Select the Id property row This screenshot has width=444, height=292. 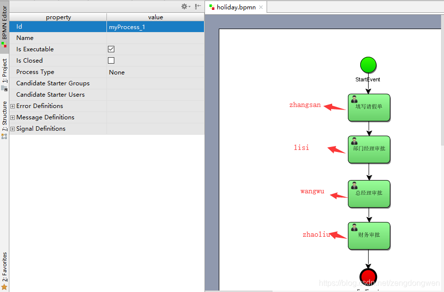(107, 27)
